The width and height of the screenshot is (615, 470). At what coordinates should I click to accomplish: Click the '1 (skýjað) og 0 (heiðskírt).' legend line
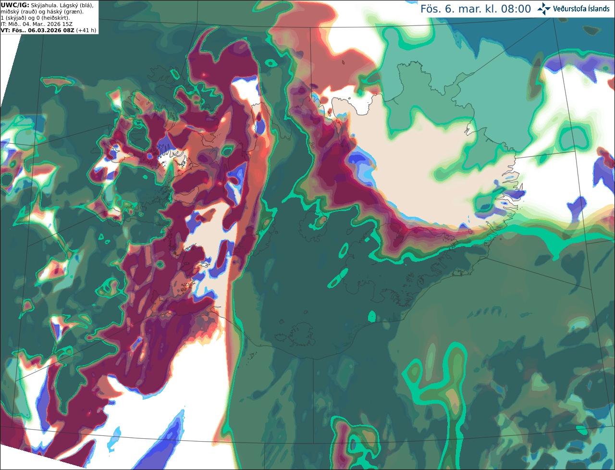[x=36, y=17]
